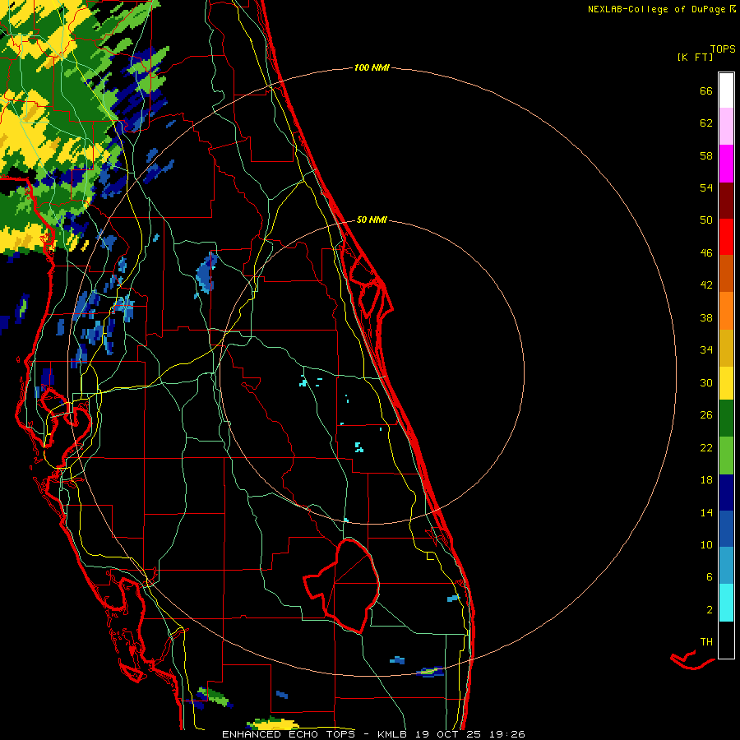Screen dimensions: 740x740
Task: Click the TH legend label
Action: click(x=706, y=642)
